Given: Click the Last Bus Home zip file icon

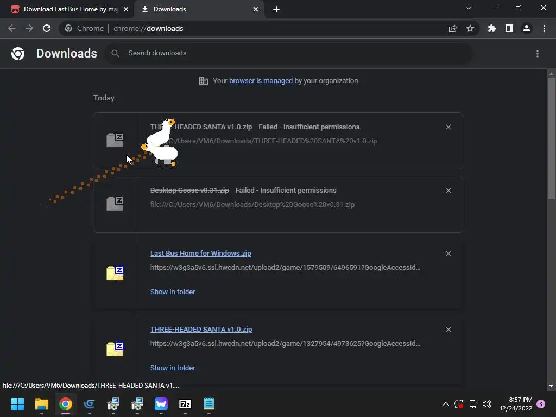Looking at the screenshot, I should point(115,273).
